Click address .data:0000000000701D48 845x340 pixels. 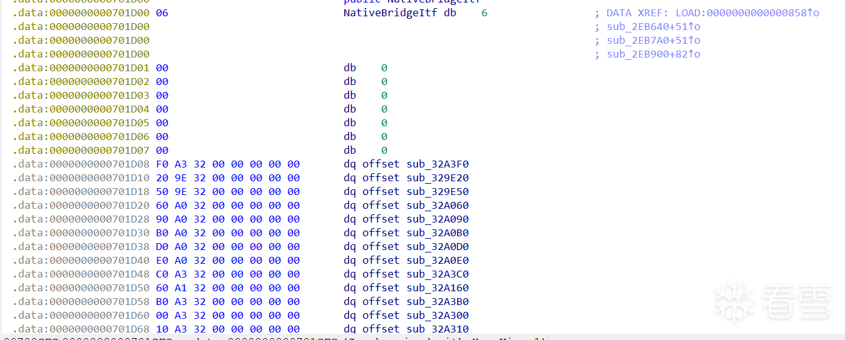[81, 274]
